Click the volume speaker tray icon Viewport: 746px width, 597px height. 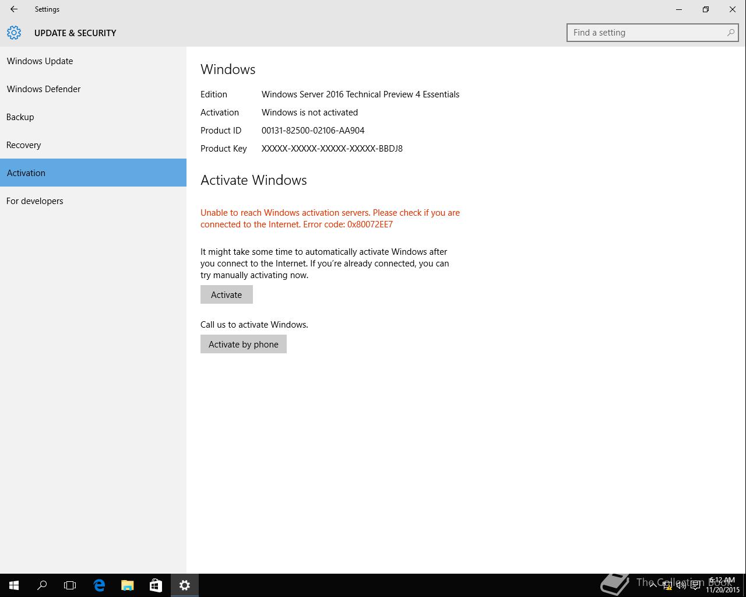[681, 585]
